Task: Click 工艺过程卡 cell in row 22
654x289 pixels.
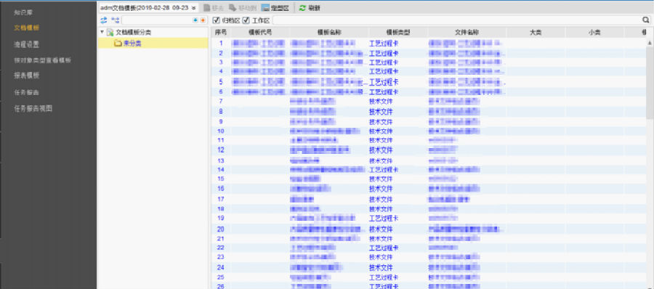Action: coord(383,248)
